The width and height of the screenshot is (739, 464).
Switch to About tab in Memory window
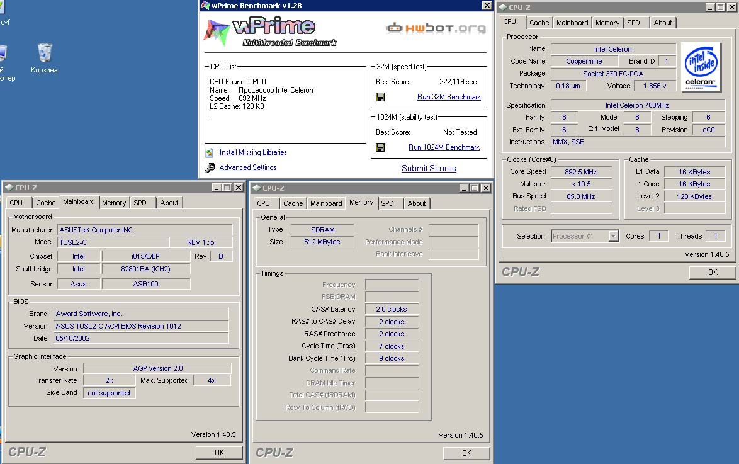pos(417,203)
